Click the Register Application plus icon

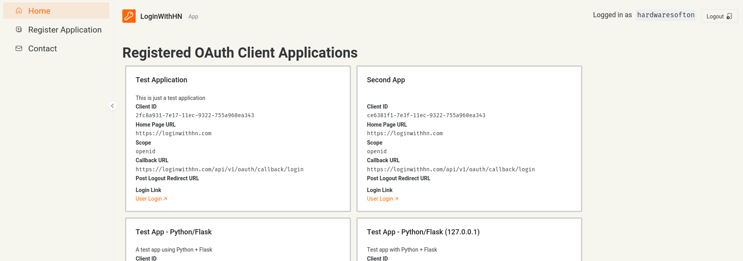pos(19,29)
